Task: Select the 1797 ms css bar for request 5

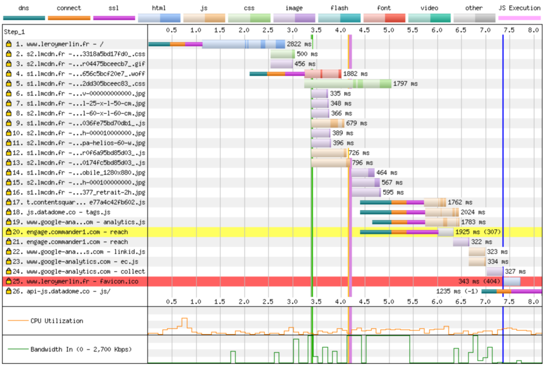Action: [x=347, y=84]
